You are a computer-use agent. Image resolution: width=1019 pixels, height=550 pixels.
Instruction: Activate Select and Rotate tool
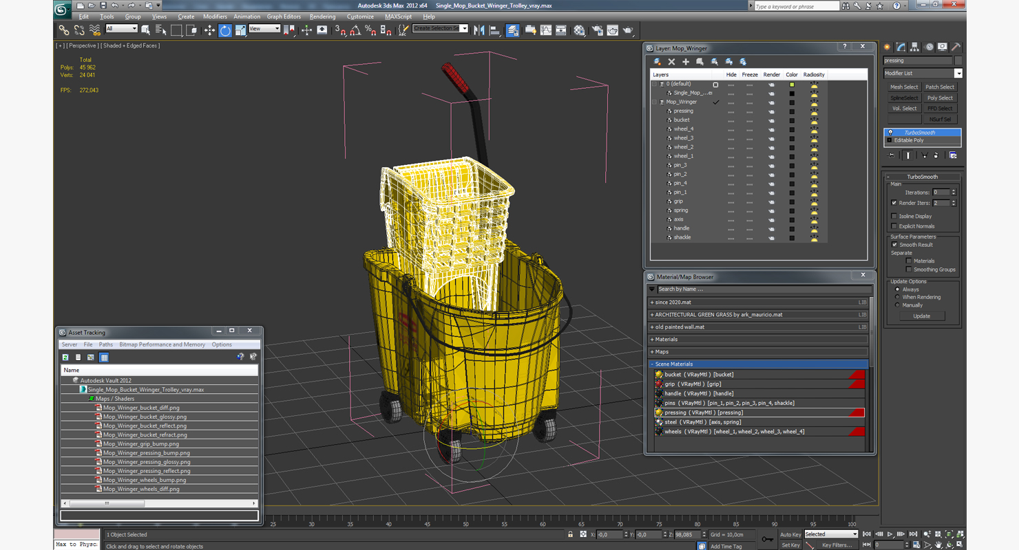click(225, 30)
